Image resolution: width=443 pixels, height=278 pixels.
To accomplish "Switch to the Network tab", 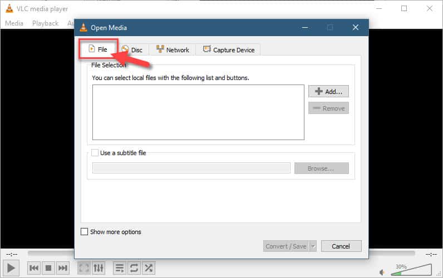I will click(x=172, y=50).
